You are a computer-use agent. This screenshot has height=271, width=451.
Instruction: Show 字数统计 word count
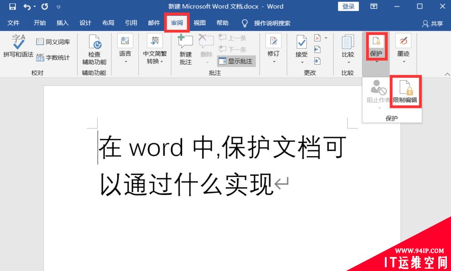pyautogui.click(x=53, y=57)
